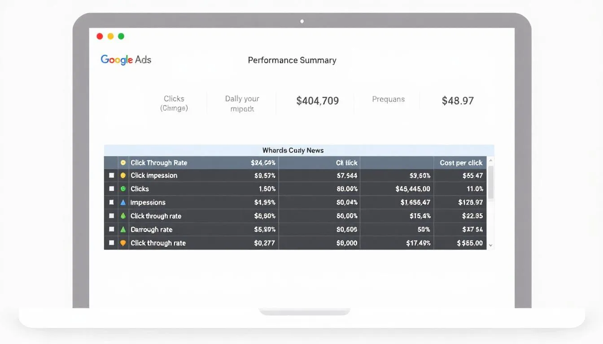The width and height of the screenshot is (603, 344).
Task: Select the Darrough rate row label
Action: point(152,229)
